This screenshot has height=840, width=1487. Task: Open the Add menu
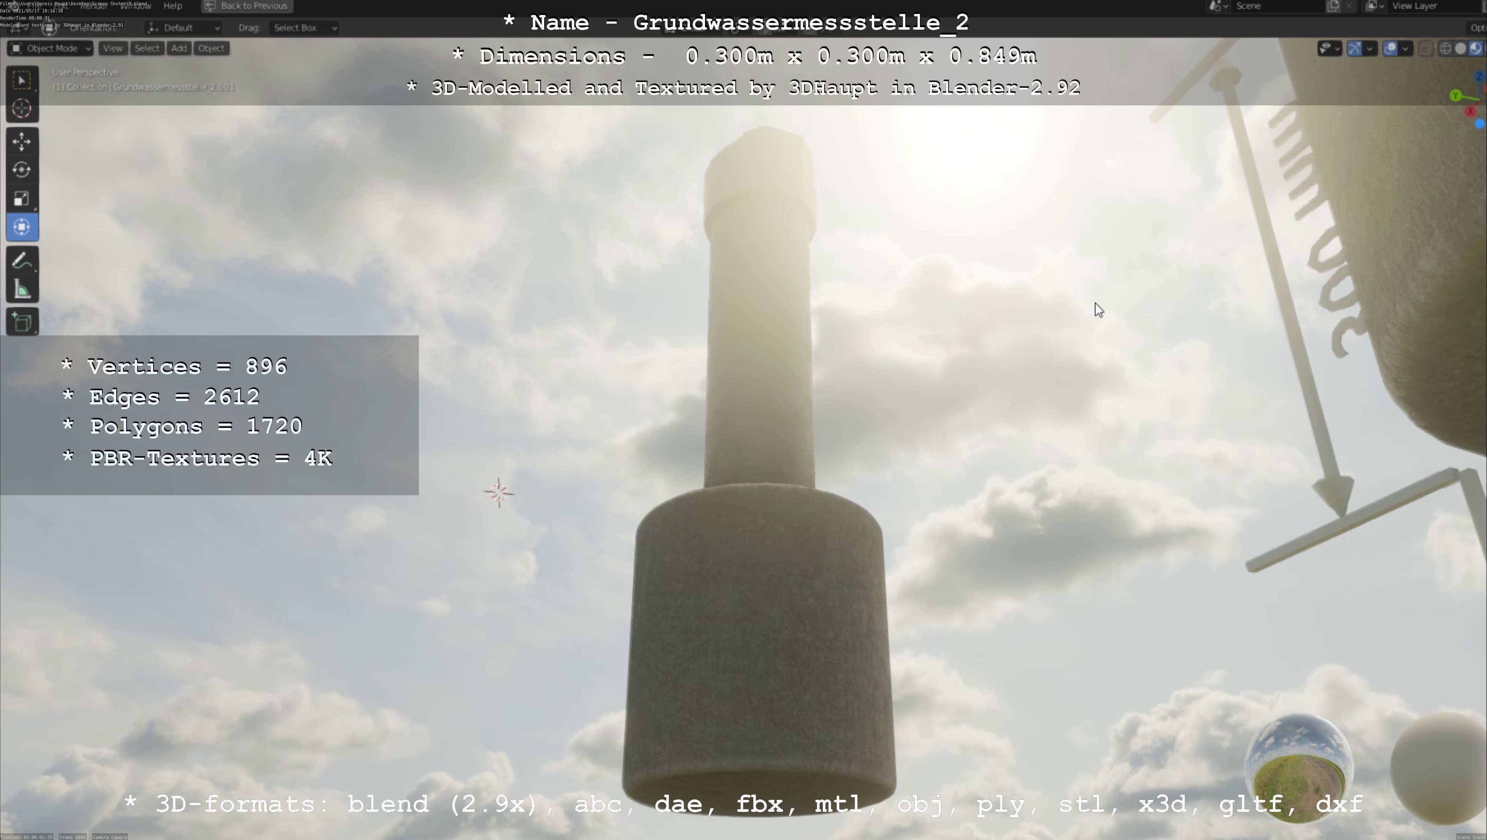(x=179, y=48)
